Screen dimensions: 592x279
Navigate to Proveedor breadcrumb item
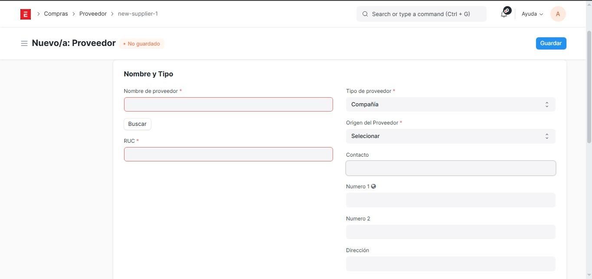(93, 14)
